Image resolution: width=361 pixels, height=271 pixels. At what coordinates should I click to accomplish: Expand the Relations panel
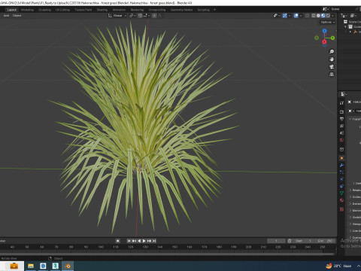click(350, 190)
